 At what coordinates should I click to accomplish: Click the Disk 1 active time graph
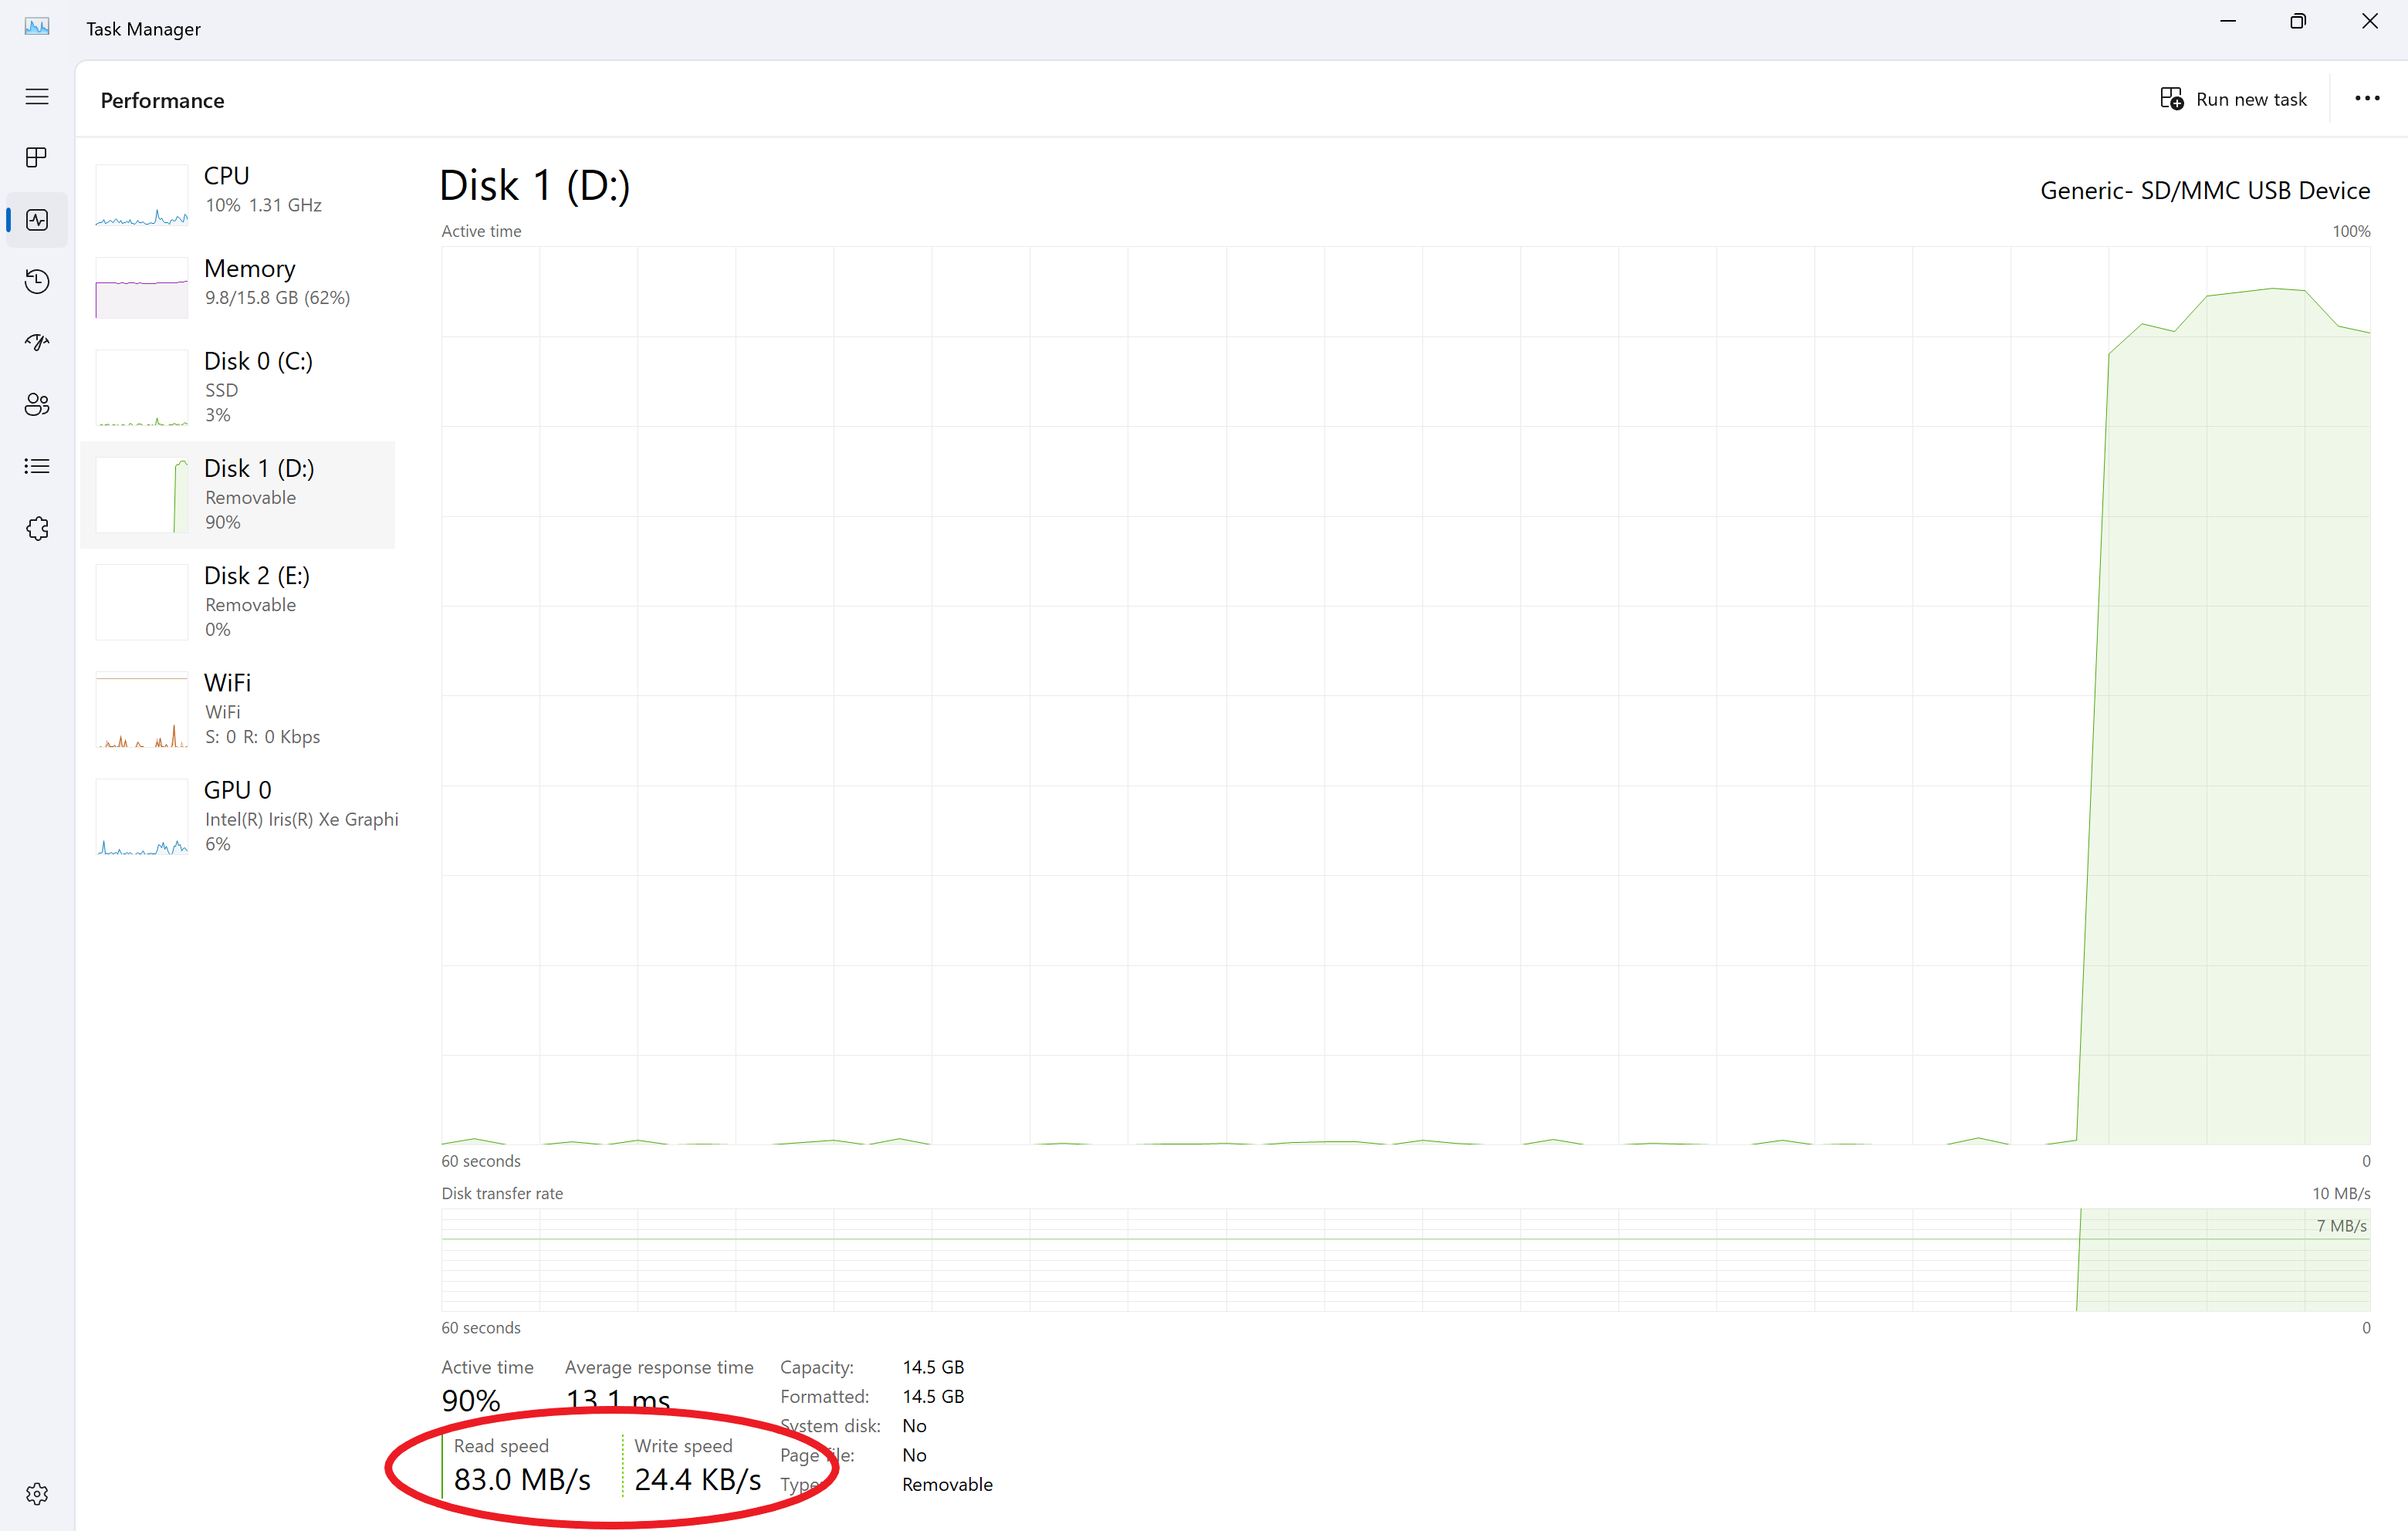[x=1406, y=695]
